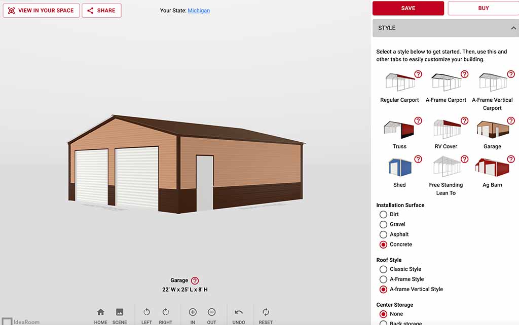Choose Classic Style roof
The image size is (519, 325).
[383, 269]
